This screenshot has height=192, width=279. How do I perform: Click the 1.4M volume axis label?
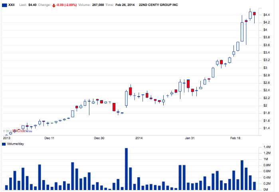tap(267, 147)
